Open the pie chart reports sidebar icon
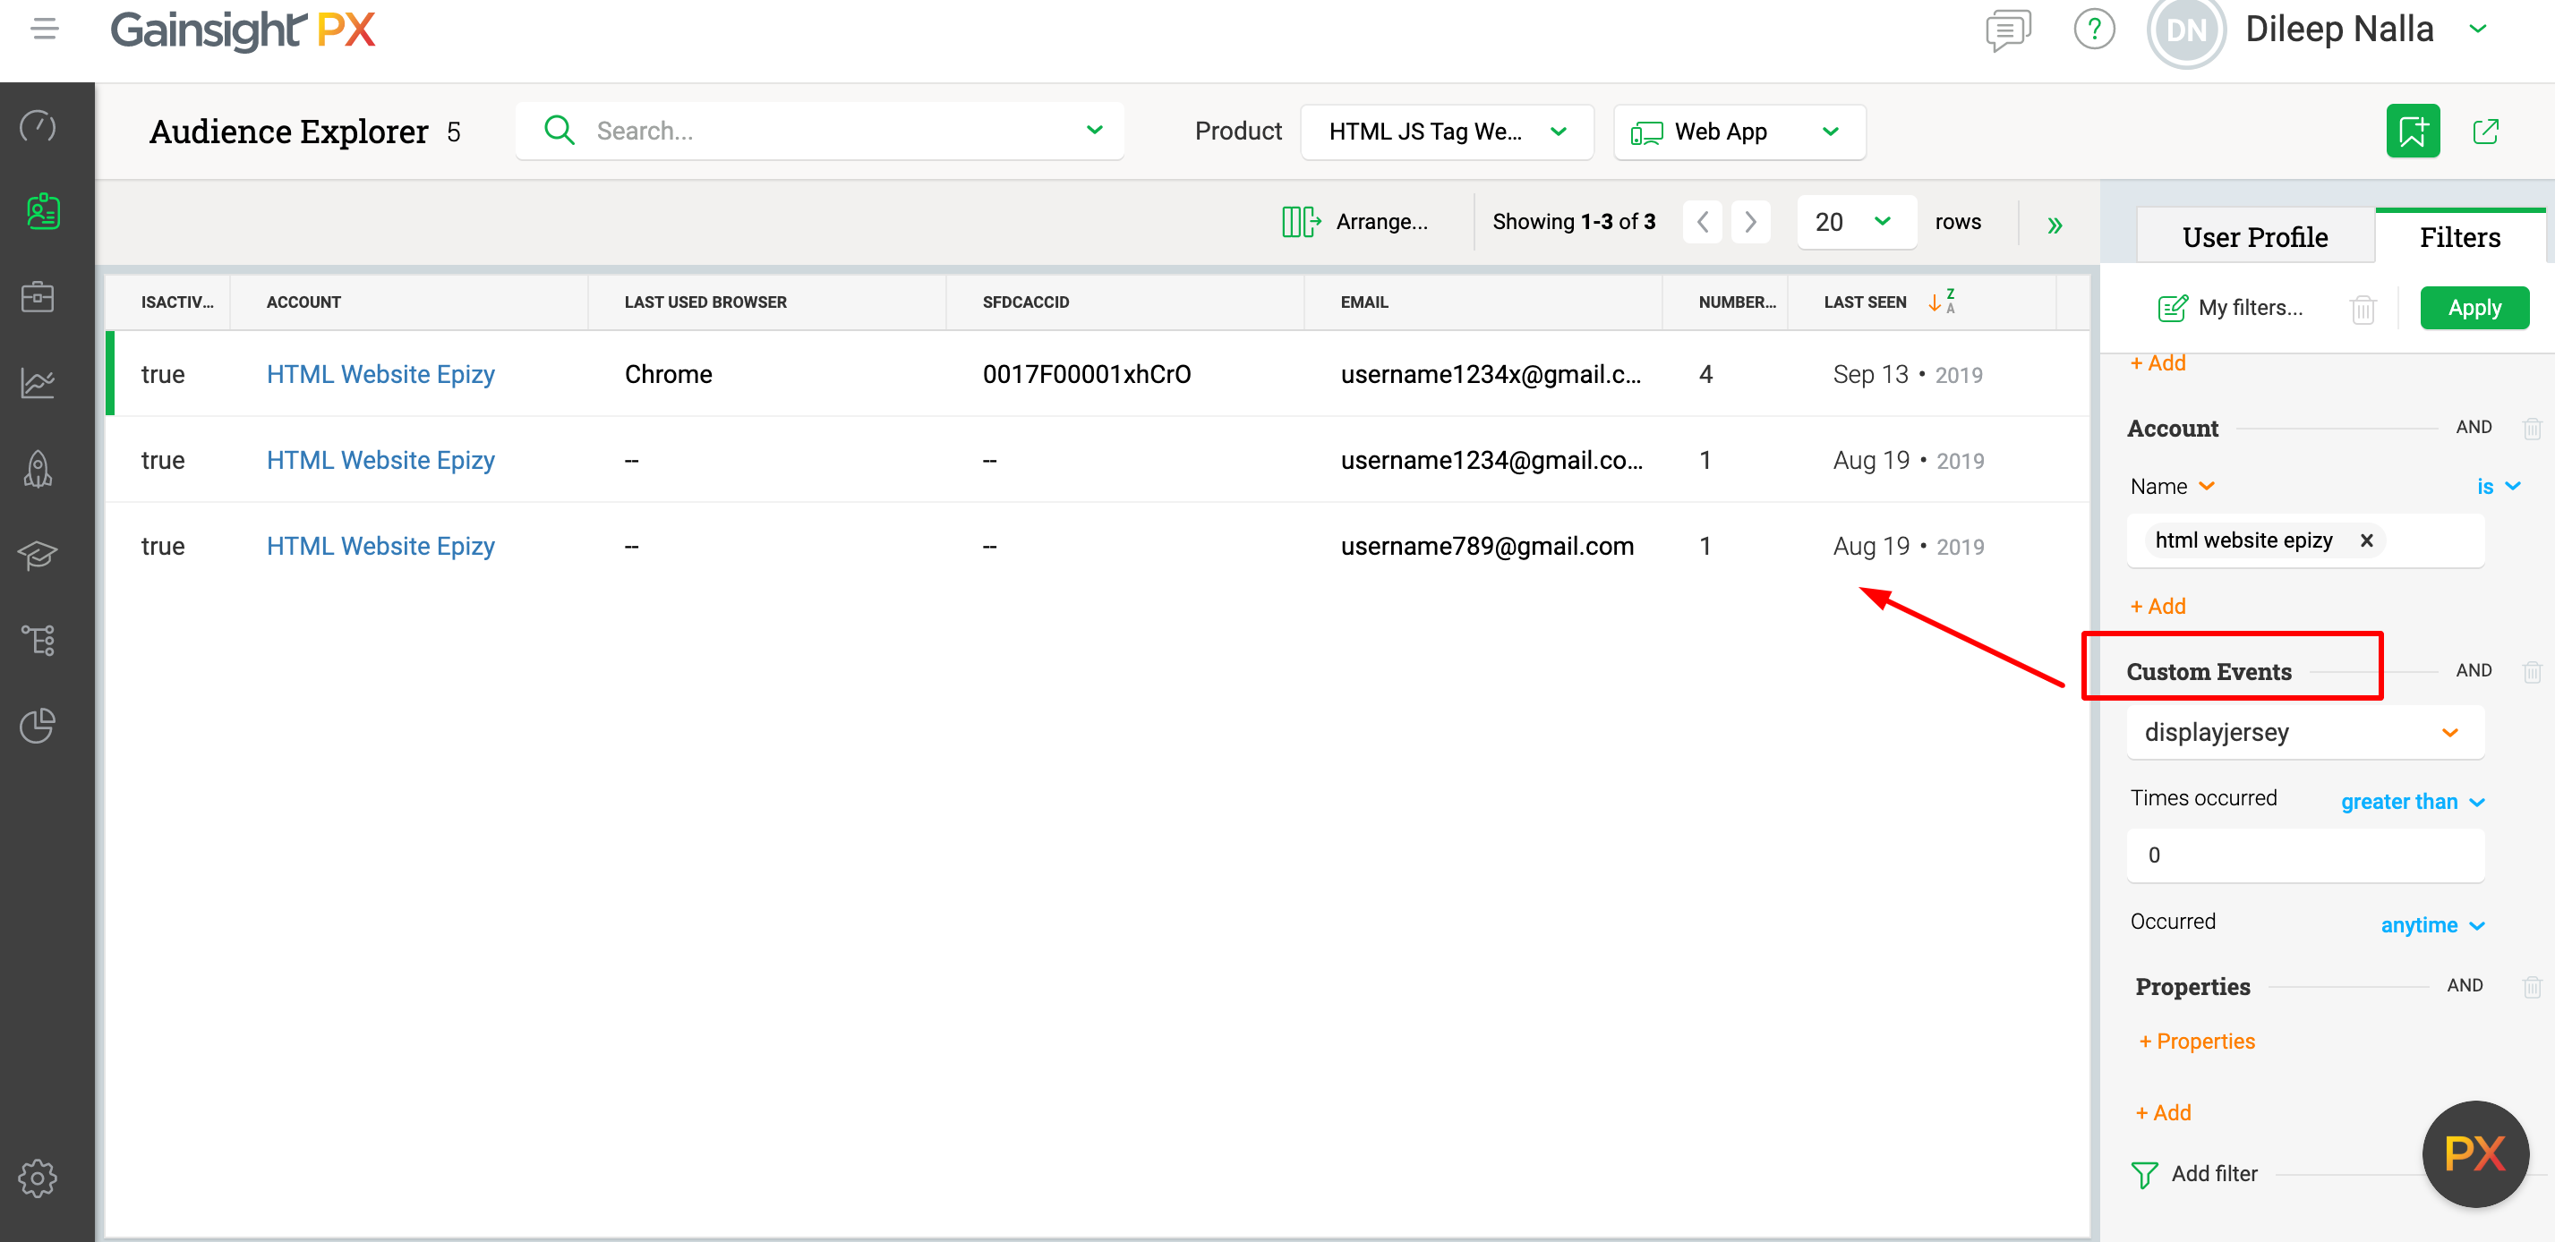 [x=38, y=726]
